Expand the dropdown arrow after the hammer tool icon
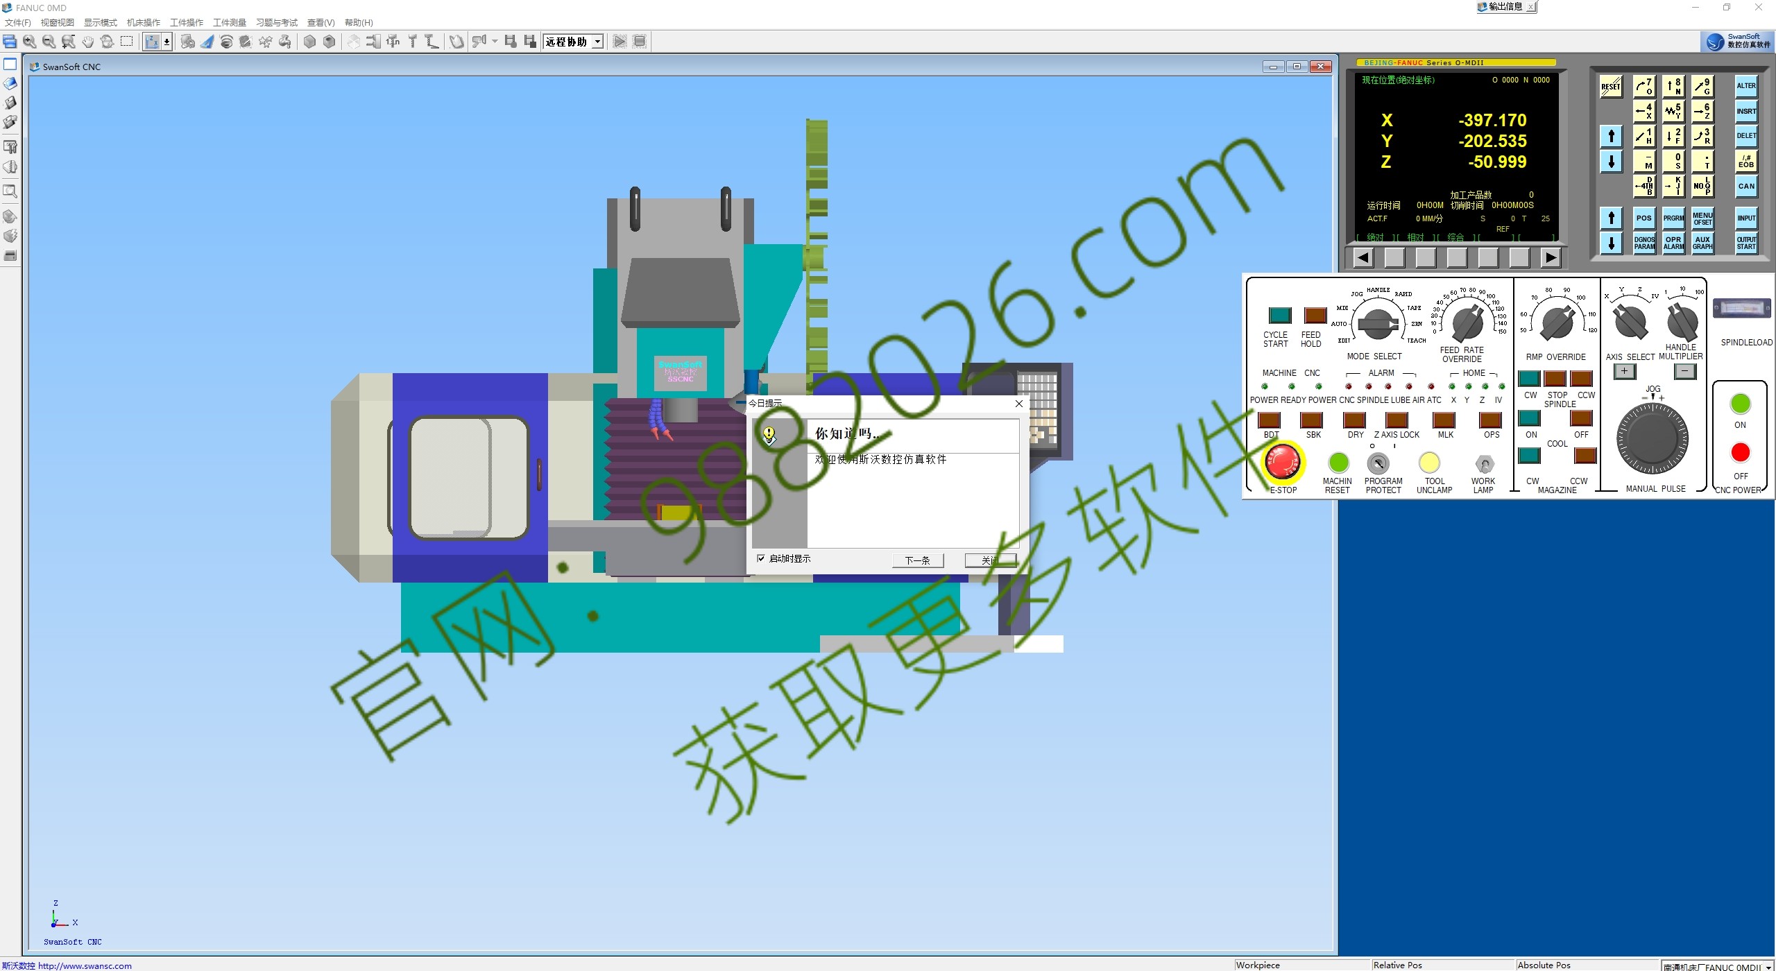This screenshot has width=1776, height=971. 495,42
